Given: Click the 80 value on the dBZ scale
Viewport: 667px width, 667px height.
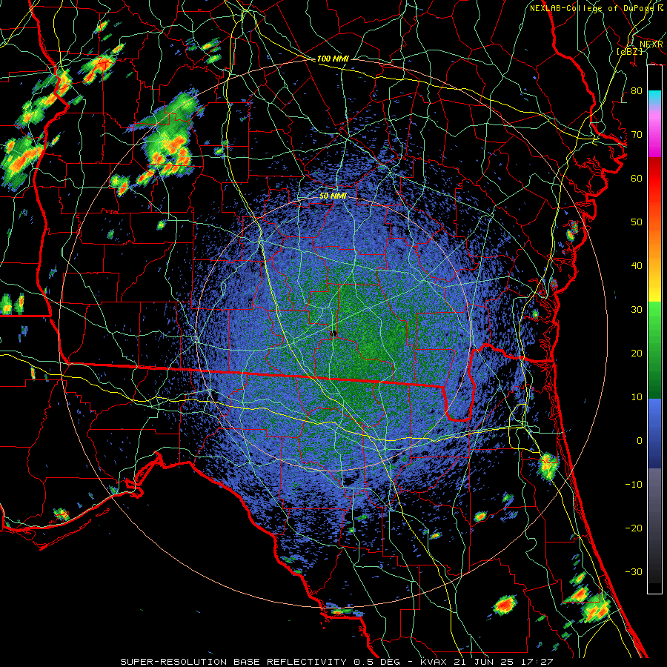Looking at the screenshot, I should [x=637, y=90].
